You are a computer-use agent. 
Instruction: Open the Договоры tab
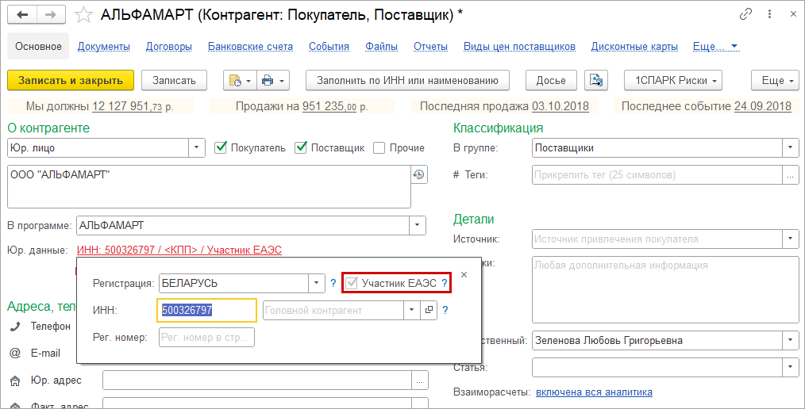pos(169,47)
